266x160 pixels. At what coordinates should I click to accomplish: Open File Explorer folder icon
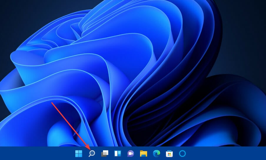(x=144, y=154)
